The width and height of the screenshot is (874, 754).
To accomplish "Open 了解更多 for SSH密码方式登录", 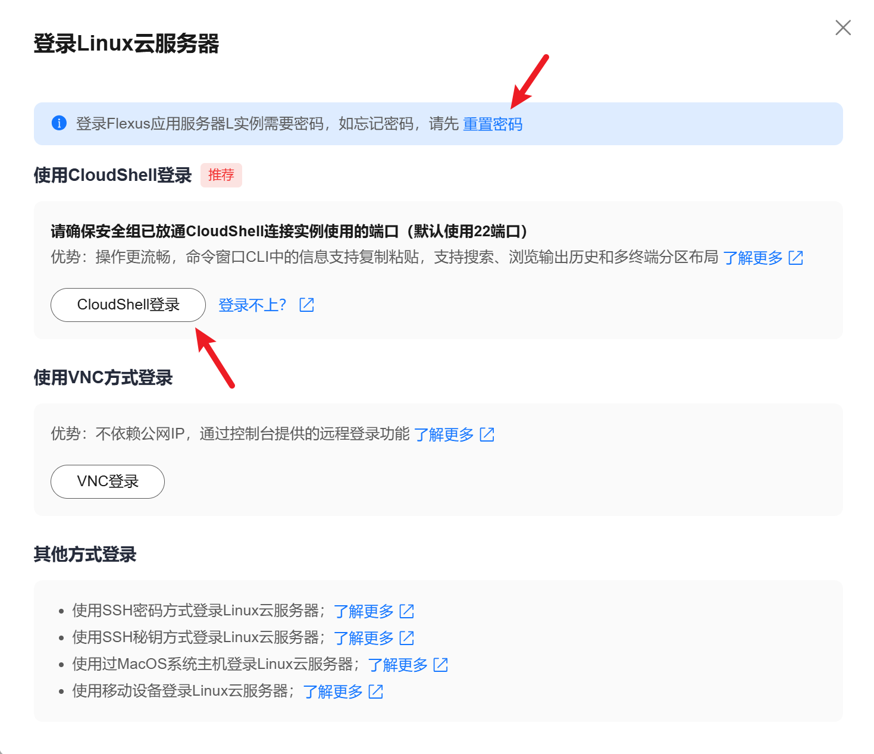I will tap(364, 611).
